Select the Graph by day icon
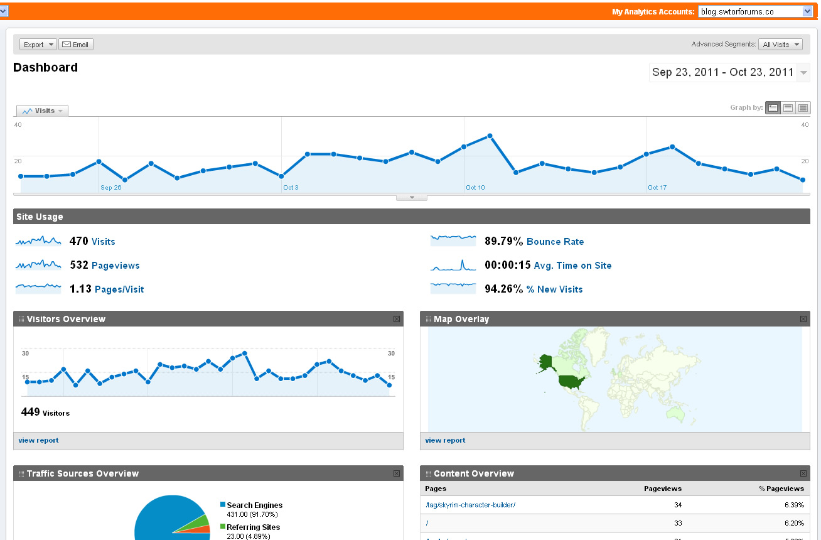The width and height of the screenshot is (821, 540). click(x=773, y=108)
